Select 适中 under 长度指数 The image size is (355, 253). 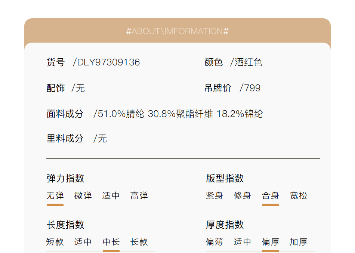pos(83,242)
